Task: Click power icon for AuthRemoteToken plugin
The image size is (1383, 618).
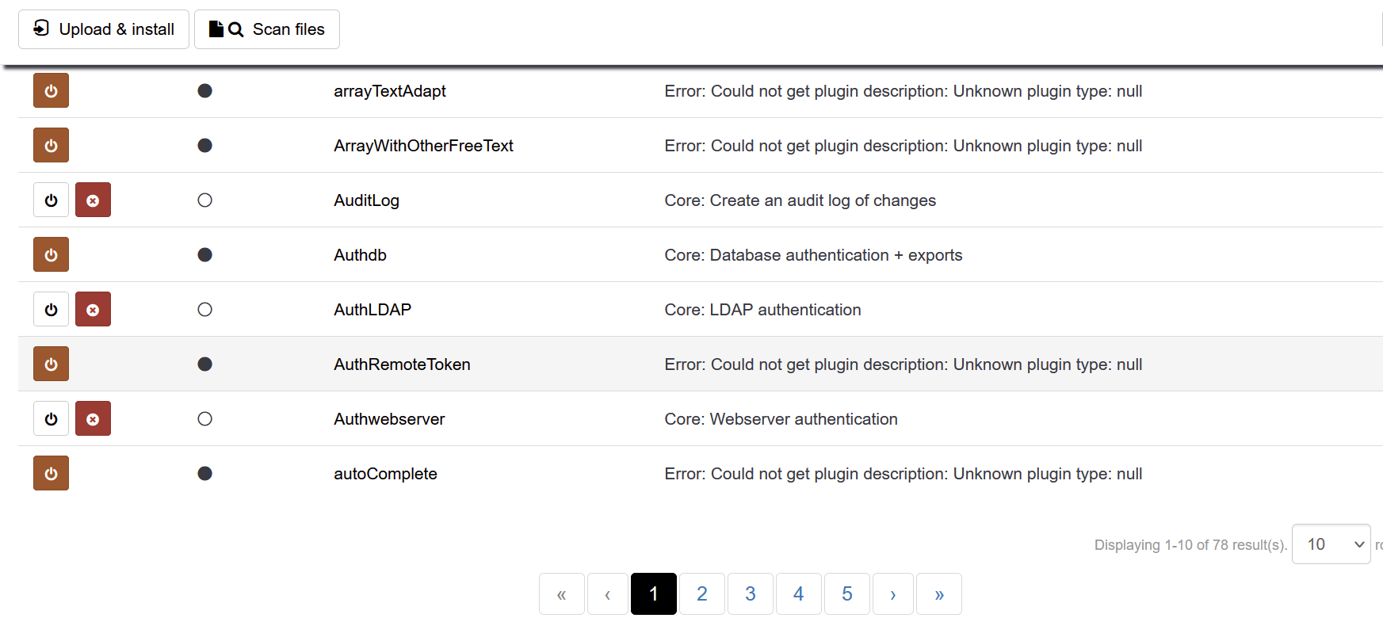Action: pos(51,364)
